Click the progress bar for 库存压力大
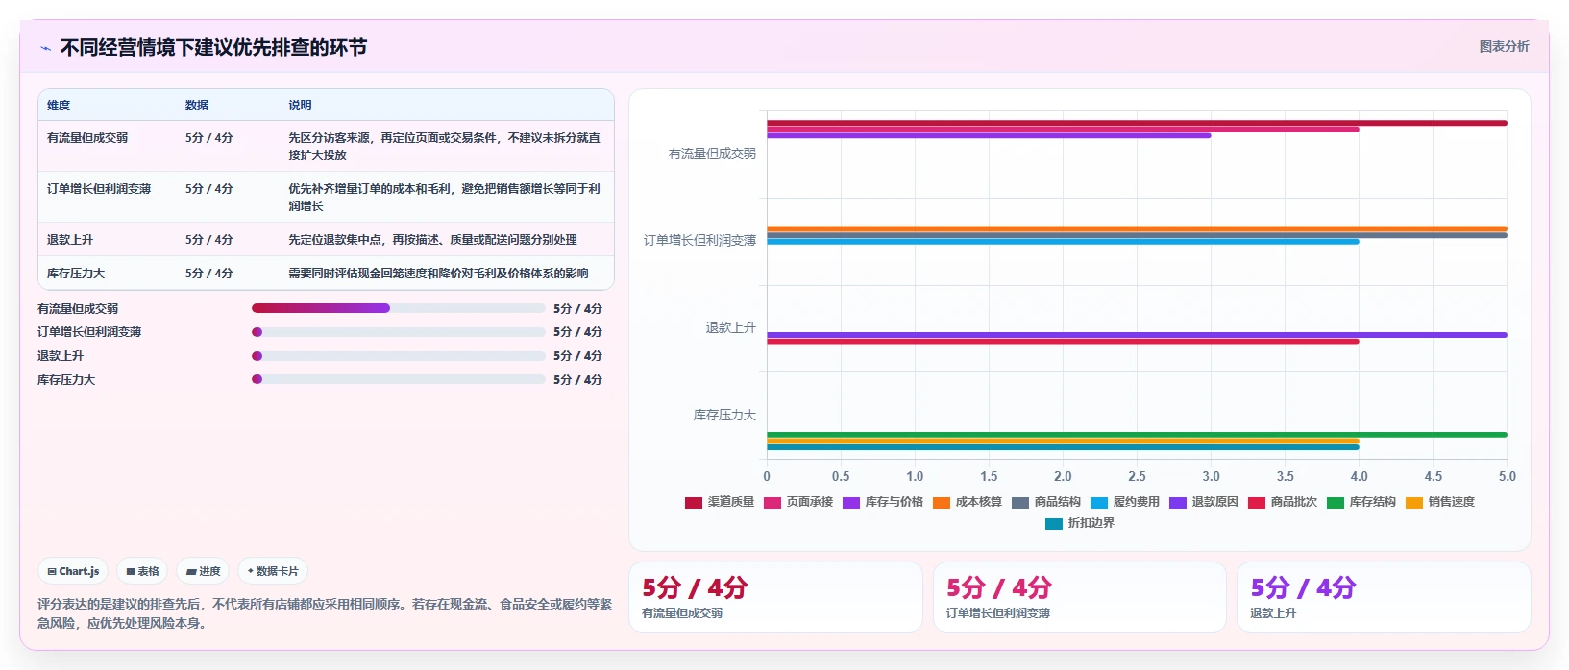 click(x=398, y=379)
